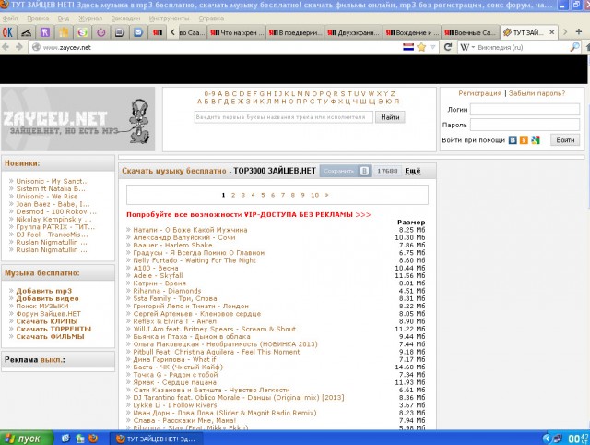Open the Добавить mp3 link
590x445 pixels.
tap(43, 291)
